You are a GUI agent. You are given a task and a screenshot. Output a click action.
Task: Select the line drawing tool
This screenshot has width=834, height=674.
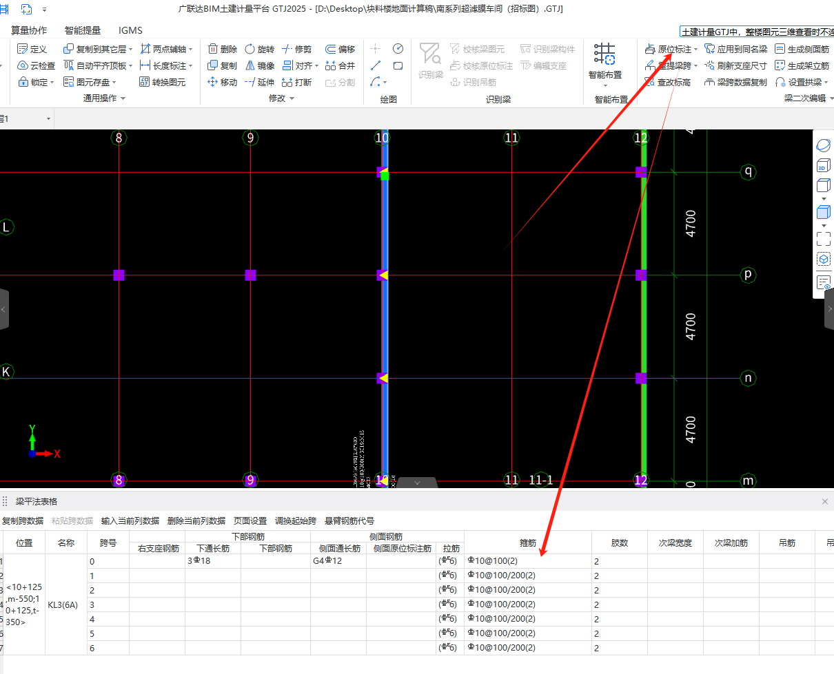376,65
